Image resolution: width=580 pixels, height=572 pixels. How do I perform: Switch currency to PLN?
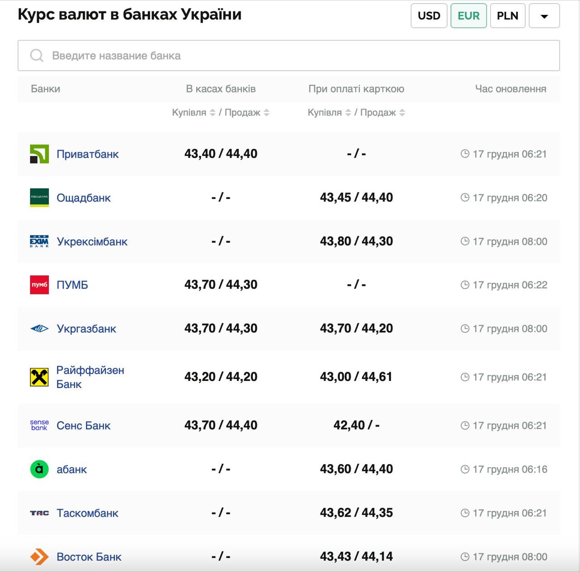click(507, 16)
